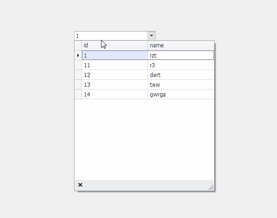
Task: Select the cell with id 1
Action: click(115, 55)
